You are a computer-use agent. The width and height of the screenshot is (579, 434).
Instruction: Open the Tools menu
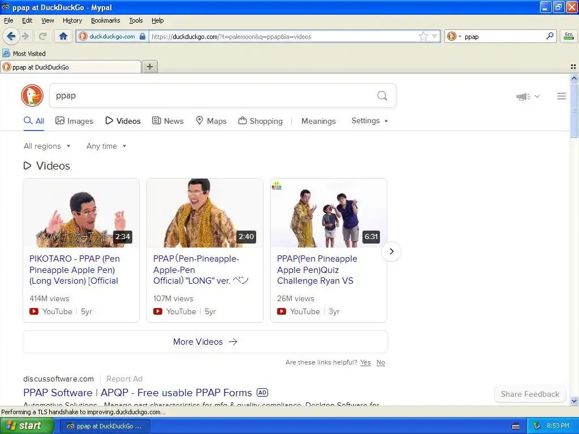(136, 20)
